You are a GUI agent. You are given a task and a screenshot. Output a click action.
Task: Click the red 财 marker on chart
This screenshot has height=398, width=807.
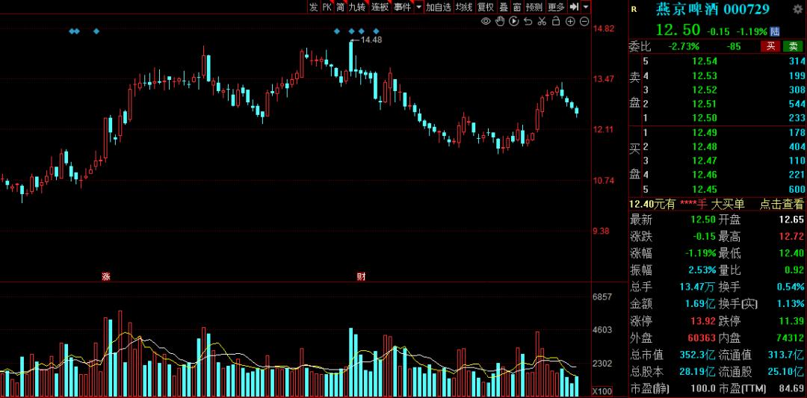[x=362, y=276]
